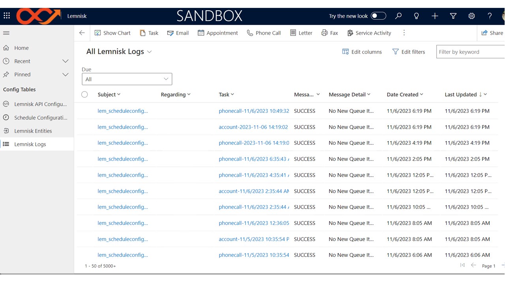Click the plus quick-create icon

[x=435, y=16]
